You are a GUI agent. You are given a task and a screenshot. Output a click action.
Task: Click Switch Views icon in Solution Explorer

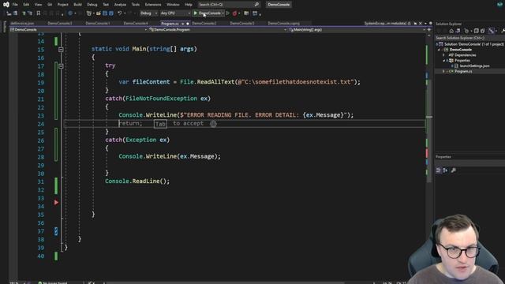[458, 31]
